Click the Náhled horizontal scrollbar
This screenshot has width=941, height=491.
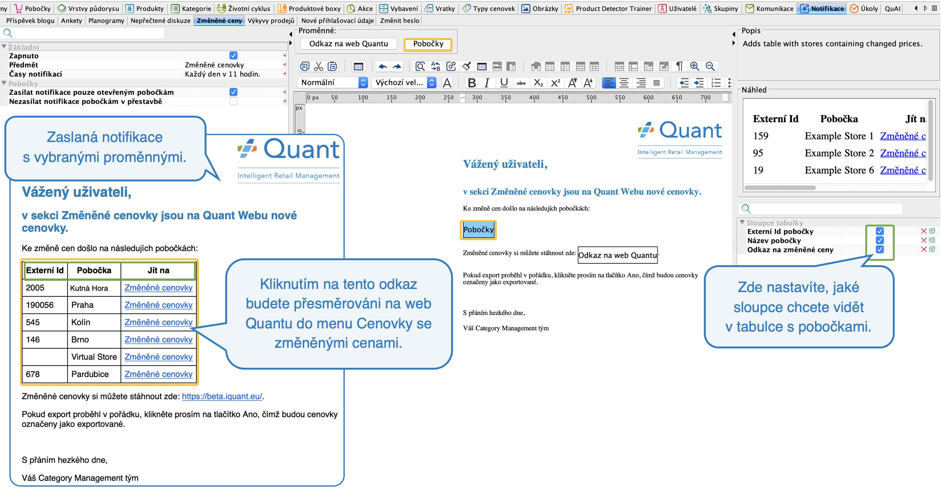click(780, 188)
